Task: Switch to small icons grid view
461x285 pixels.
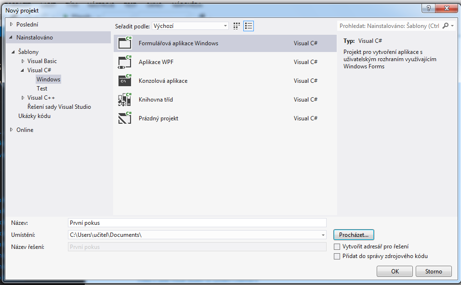Action: (x=237, y=26)
